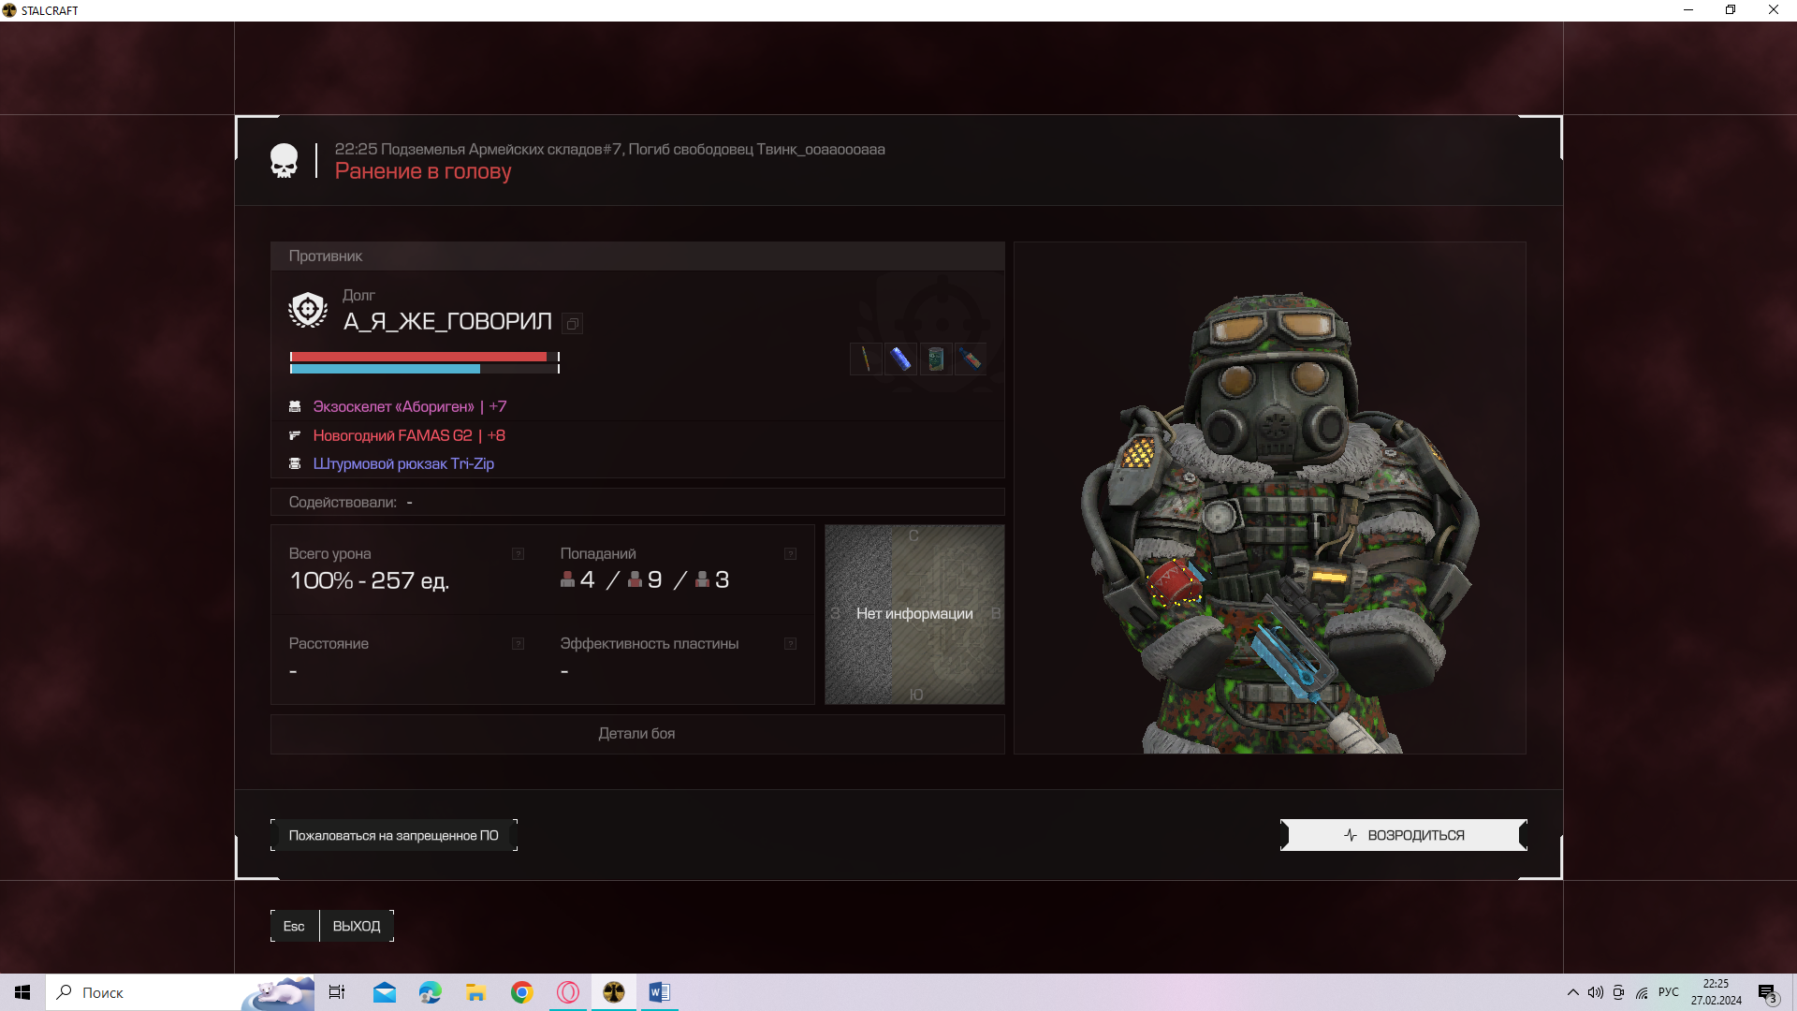The width and height of the screenshot is (1797, 1011).
Task: Open Экзоскелет «Абориген» +7 item
Action: [x=410, y=406]
